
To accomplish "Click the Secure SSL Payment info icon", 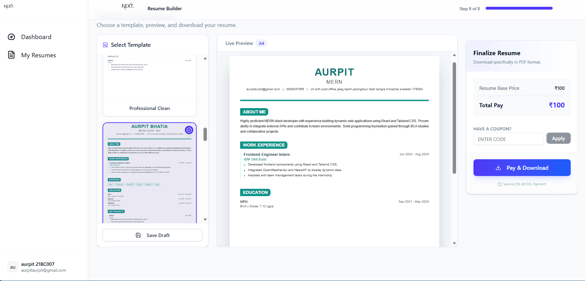I will pos(500,184).
